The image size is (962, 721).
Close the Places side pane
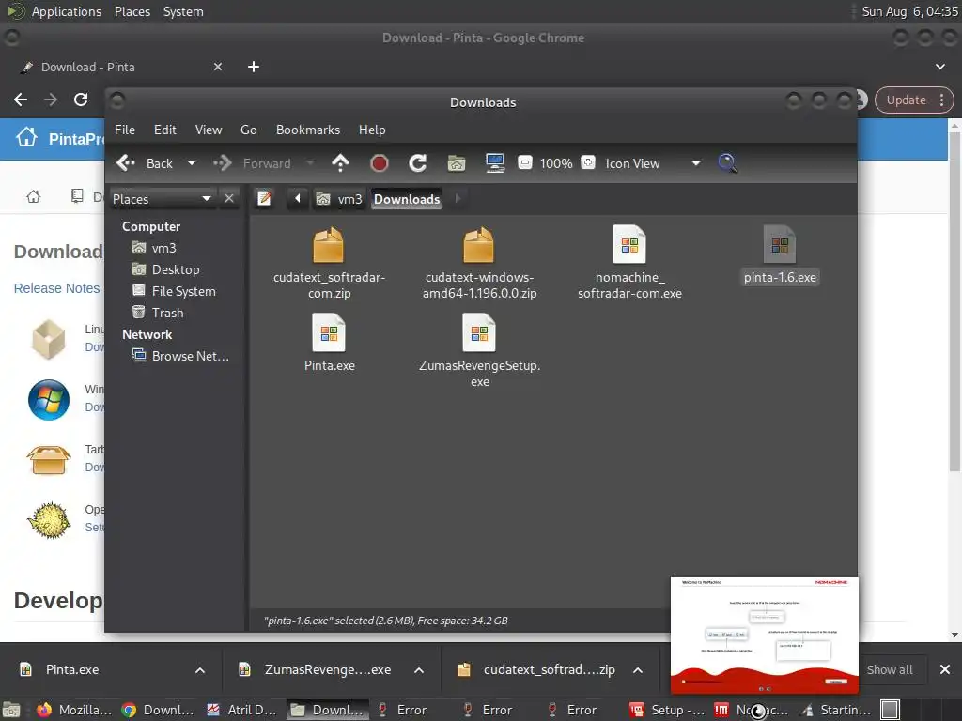229,199
